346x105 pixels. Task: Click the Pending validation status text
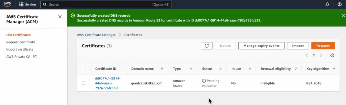point(211,83)
